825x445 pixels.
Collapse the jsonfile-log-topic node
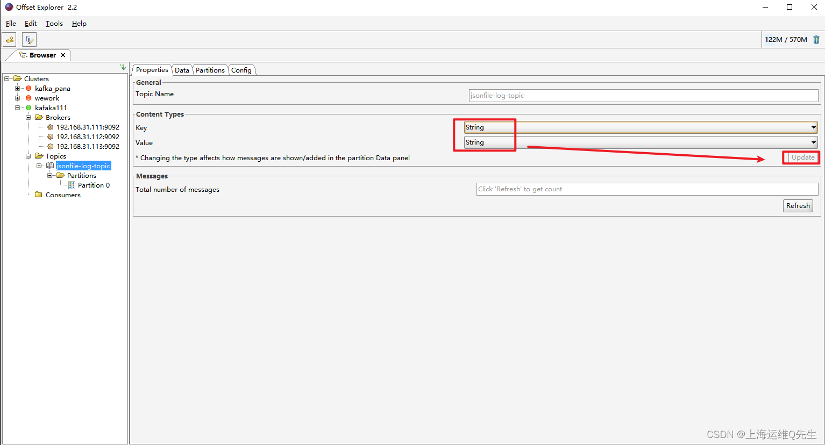pyautogui.click(x=39, y=166)
